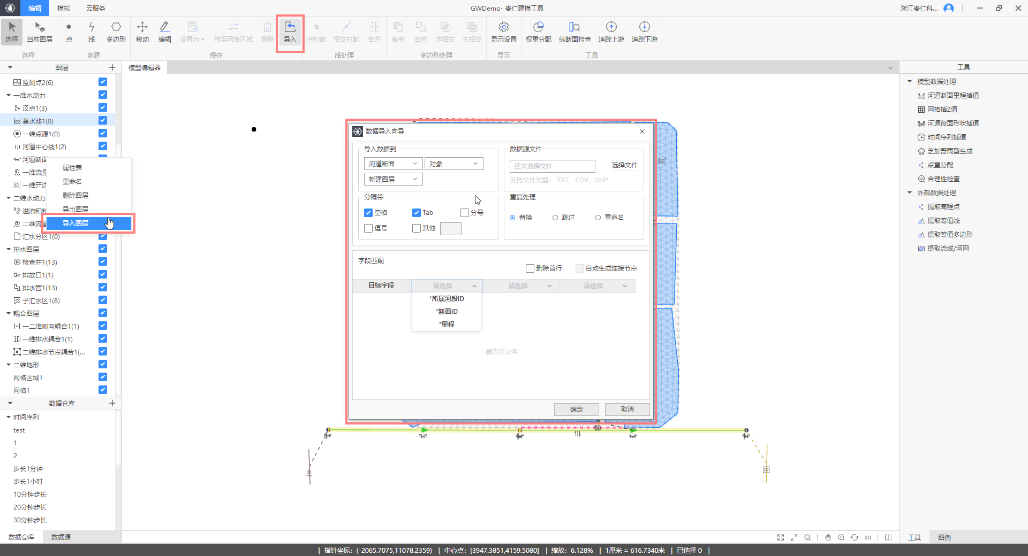Viewport: 1028px width, 556px height.
Task: Select the Skip duplicate handling radio button
Action: (x=555, y=218)
